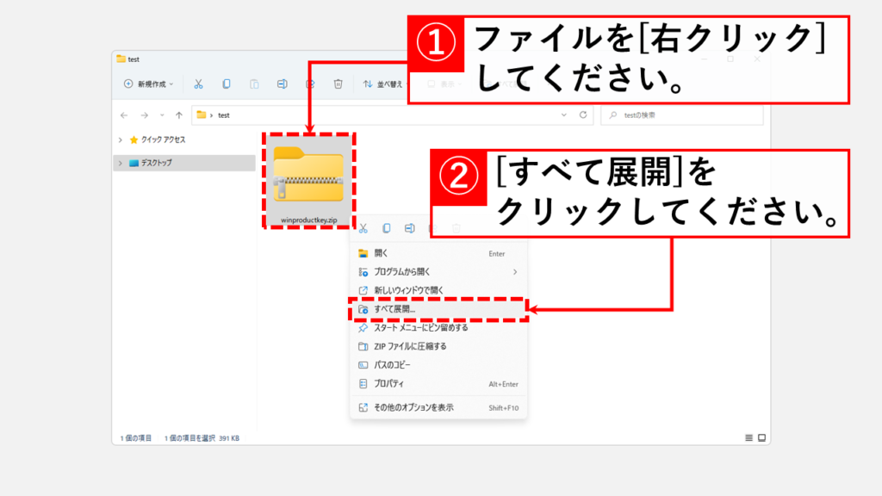Click the Copy icon in the Explorer toolbar

[227, 84]
